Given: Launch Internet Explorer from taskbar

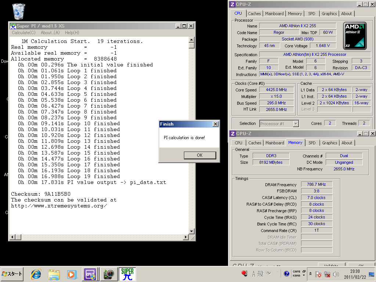Looking at the screenshot, I should 36,274.
